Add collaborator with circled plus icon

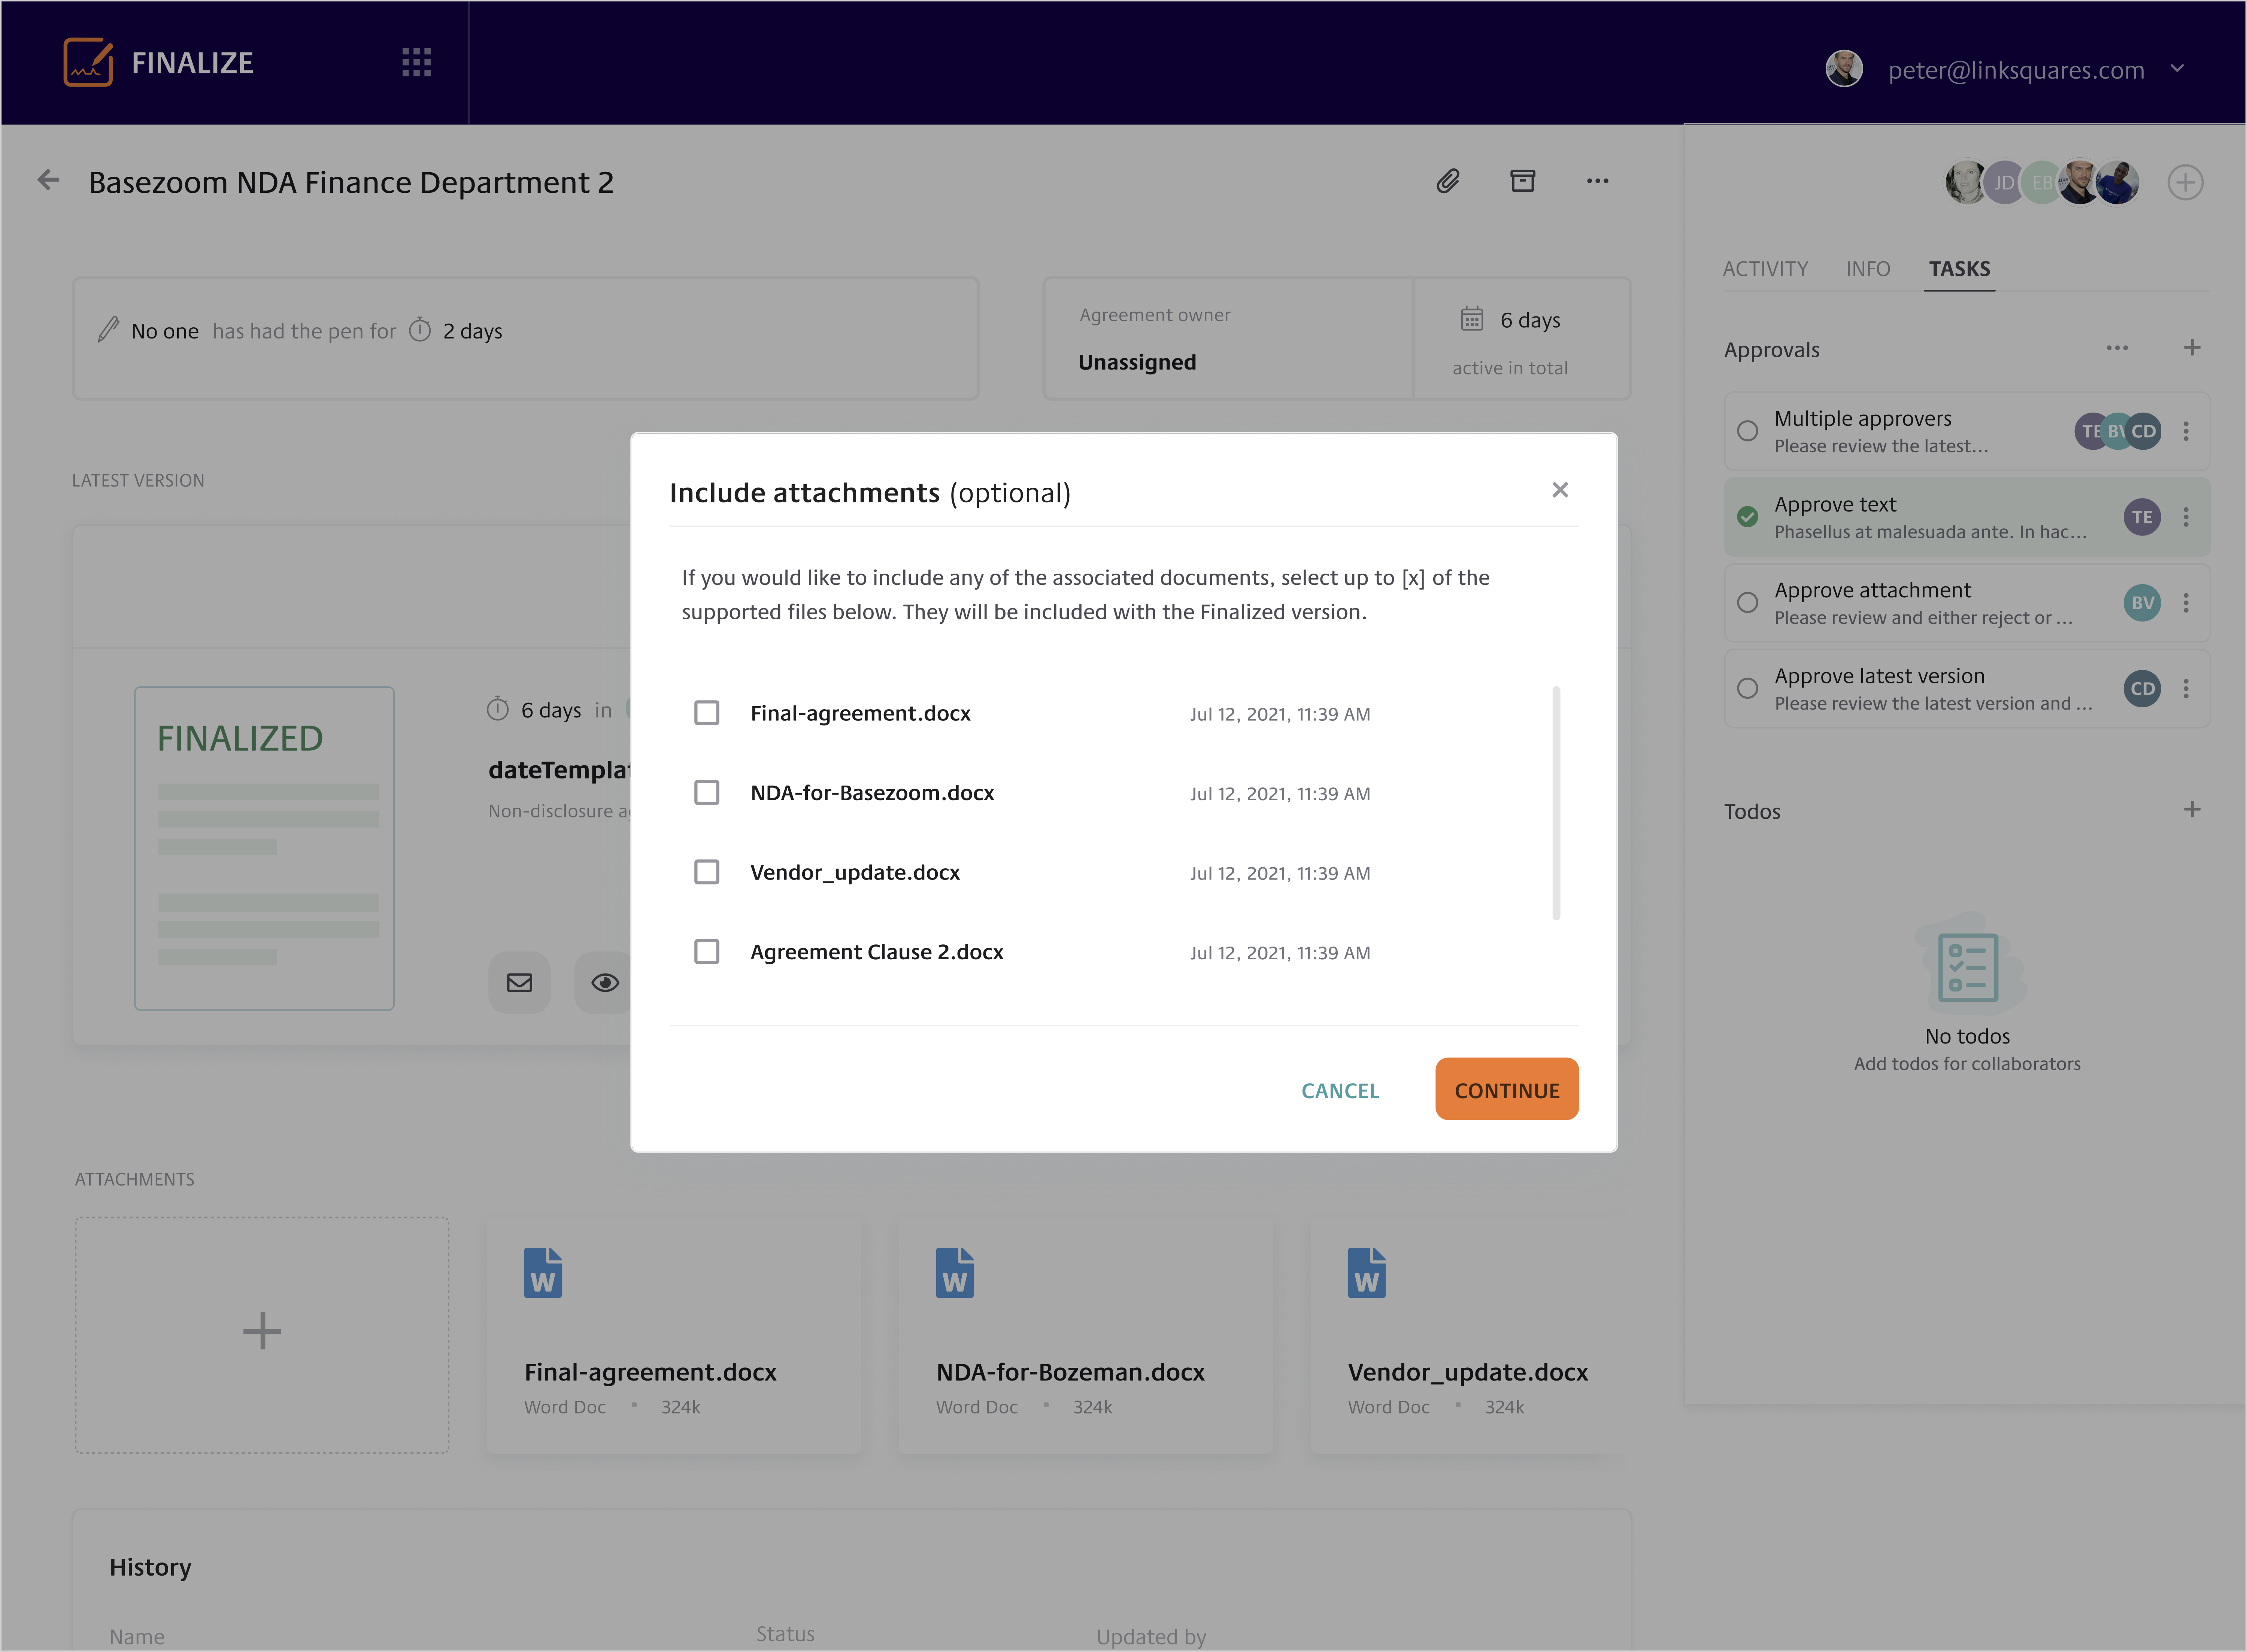(2185, 182)
